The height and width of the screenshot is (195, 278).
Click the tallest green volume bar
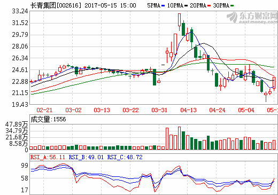point(183,141)
